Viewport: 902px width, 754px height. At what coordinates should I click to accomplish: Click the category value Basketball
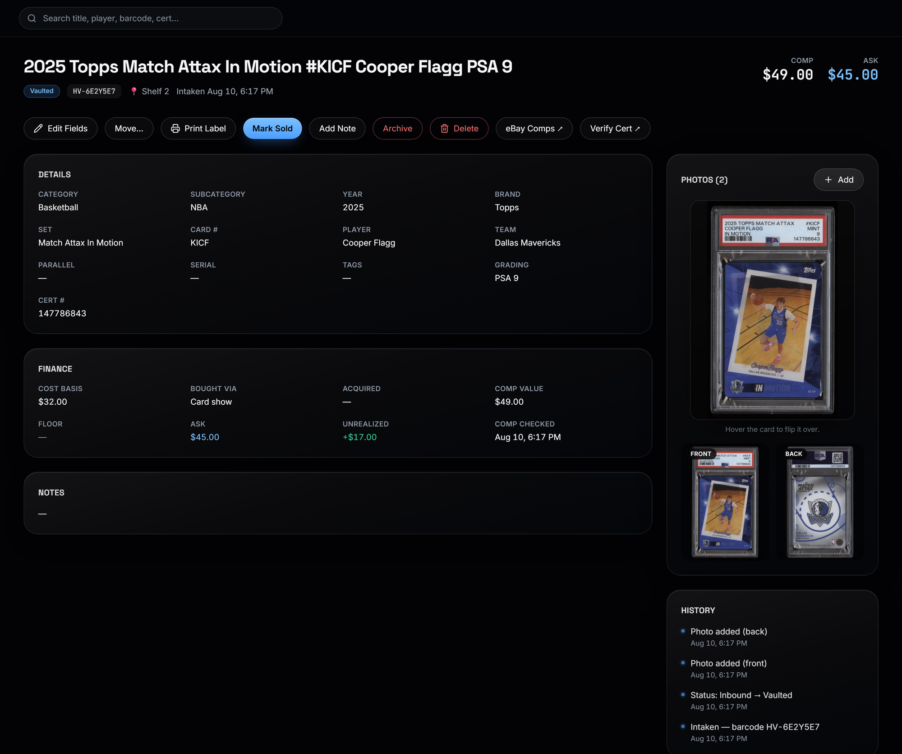(x=58, y=208)
